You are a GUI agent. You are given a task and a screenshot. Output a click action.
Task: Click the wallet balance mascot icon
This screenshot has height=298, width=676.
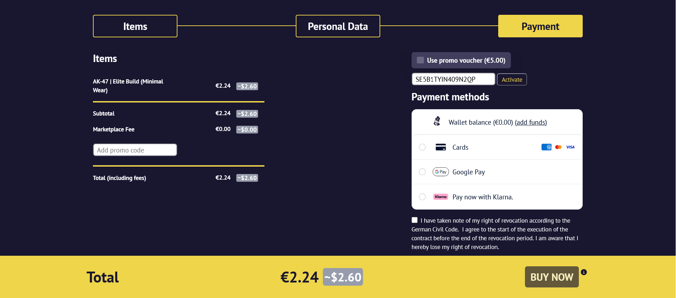tap(437, 121)
